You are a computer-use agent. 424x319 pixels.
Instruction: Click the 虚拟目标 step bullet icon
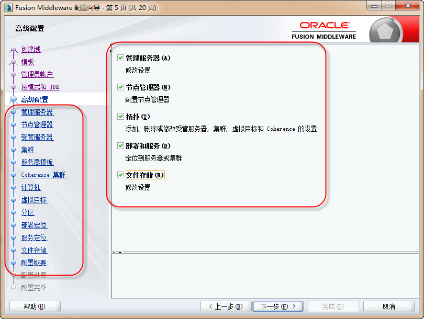pyautogui.click(x=13, y=200)
